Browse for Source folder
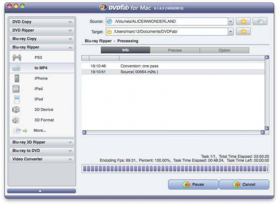 243,21
